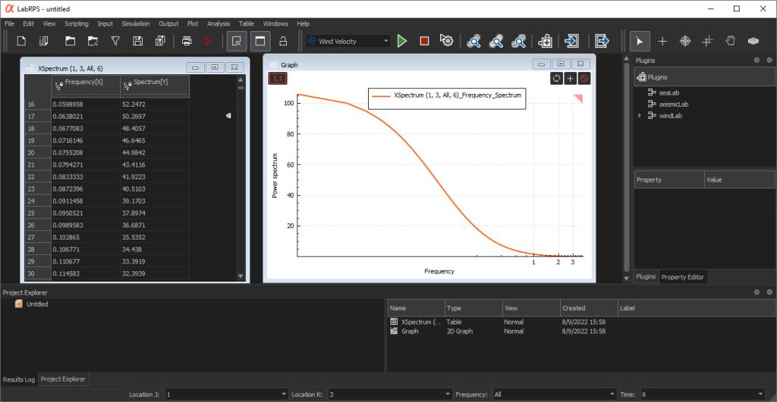Click the green Run simulation button
The height and width of the screenshot is (402, 777).
[x=402, y=41]
